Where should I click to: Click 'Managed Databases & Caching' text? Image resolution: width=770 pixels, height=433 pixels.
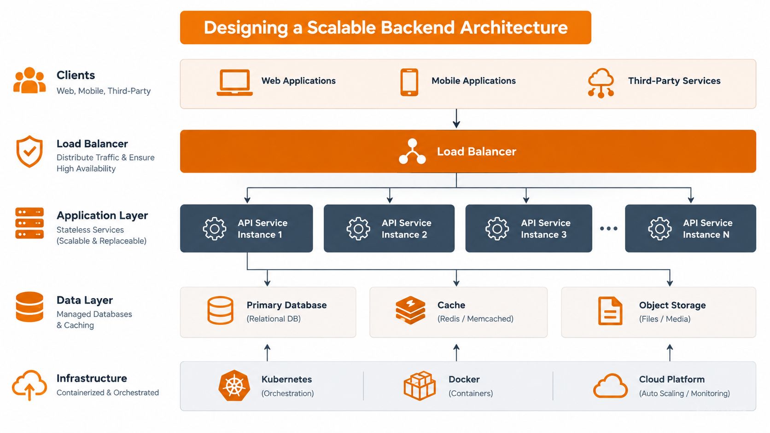pyautogui.click(x=94, y=320)
